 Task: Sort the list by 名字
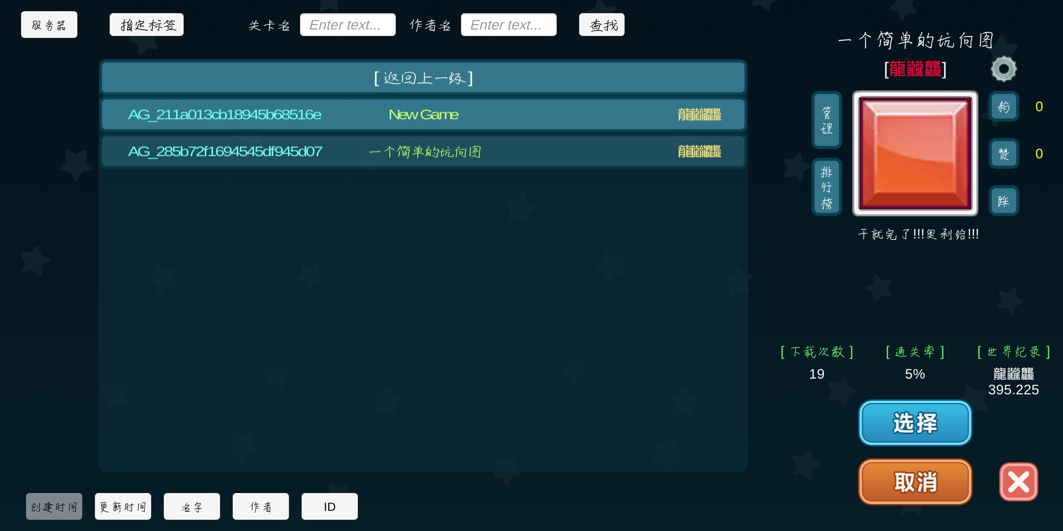click(x=192, y=506)
